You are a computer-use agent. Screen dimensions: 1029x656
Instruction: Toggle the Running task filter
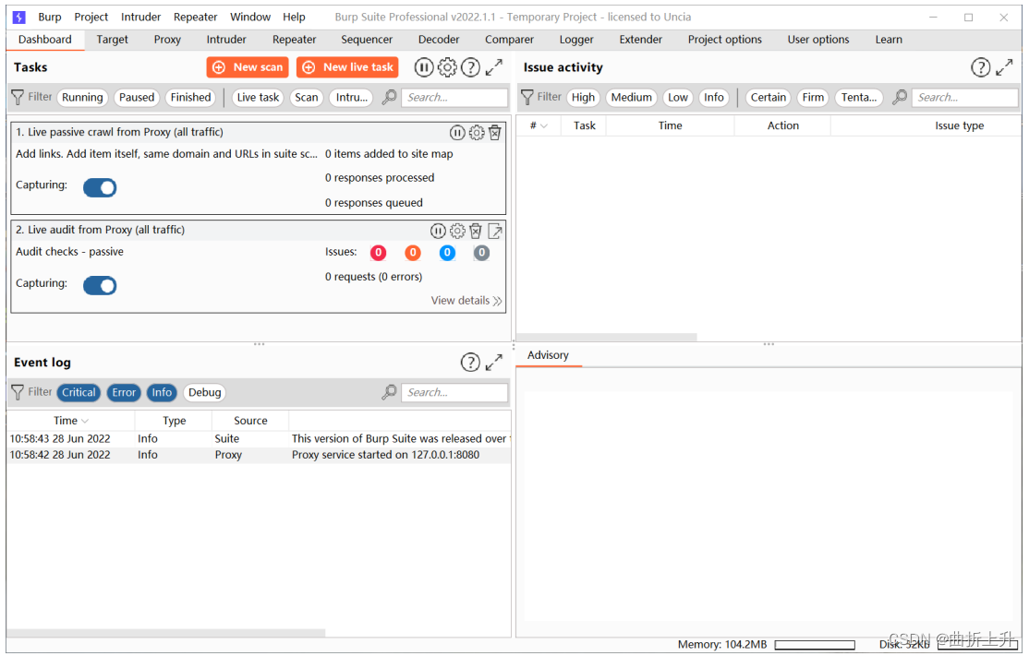tap(82, 98)
